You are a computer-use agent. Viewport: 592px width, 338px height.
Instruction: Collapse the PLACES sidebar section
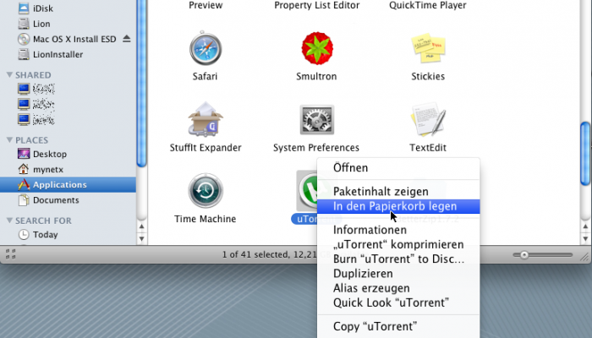point(9,140)
